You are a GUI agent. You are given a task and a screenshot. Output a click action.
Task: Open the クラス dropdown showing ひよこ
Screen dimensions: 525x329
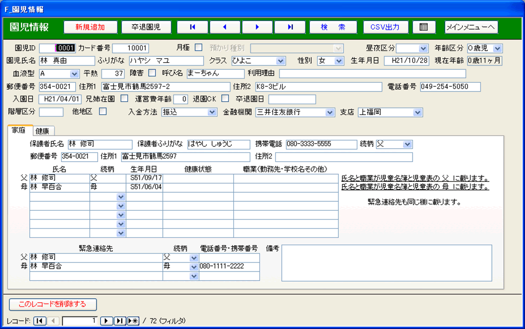click(281, 61)
